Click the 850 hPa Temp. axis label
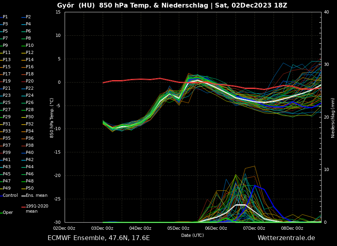Screen dimensions: 337x246 tap(52, 117)
